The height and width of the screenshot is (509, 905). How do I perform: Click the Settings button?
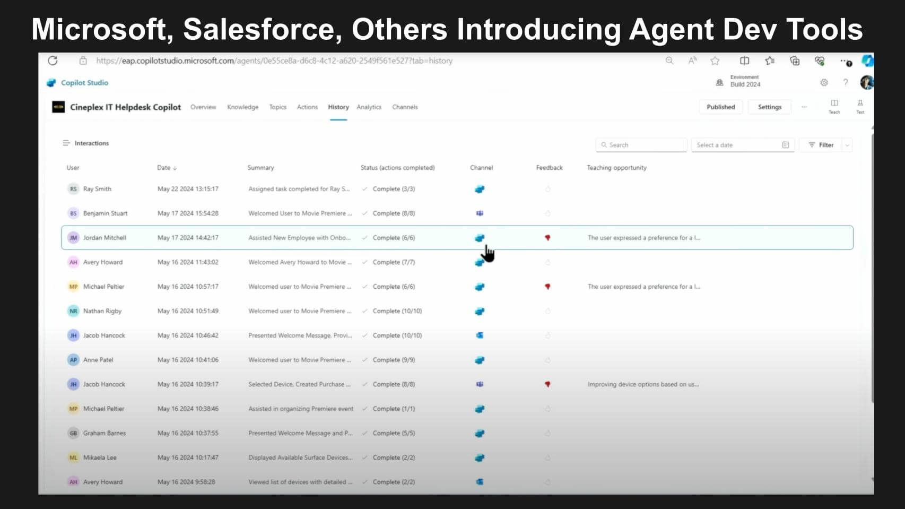769,107
